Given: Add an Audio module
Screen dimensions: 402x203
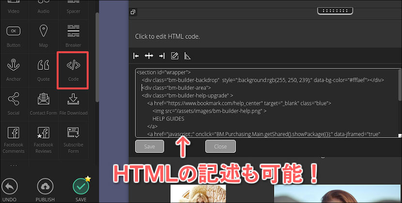Looking at the screenshot, I should (x=43, y=8).
